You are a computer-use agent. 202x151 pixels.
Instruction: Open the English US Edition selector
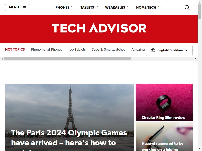point(169,50)
